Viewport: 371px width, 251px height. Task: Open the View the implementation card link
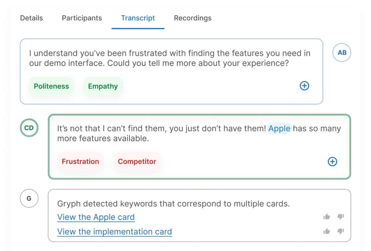pyautogui.click(x=114, y=232)
